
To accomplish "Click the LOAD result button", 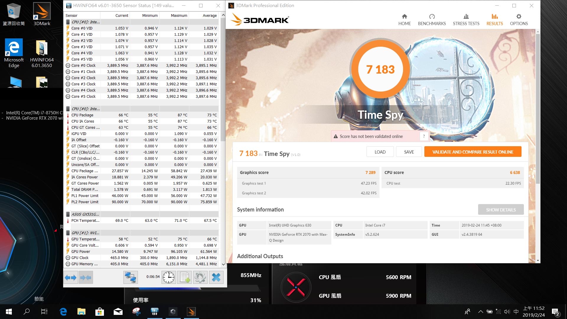I will coord(380,152).
